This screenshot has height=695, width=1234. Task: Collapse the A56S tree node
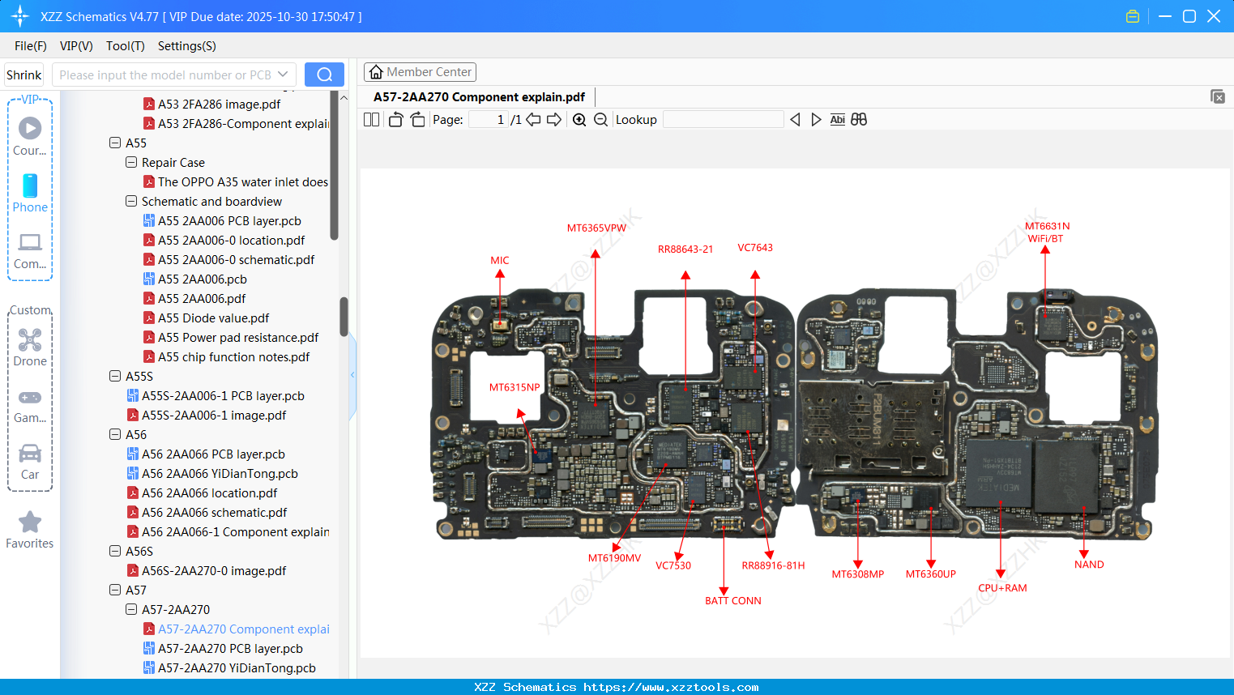115,552
